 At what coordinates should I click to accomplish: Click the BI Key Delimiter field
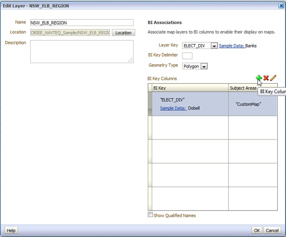pyautogui.click(x=187, y=56)
